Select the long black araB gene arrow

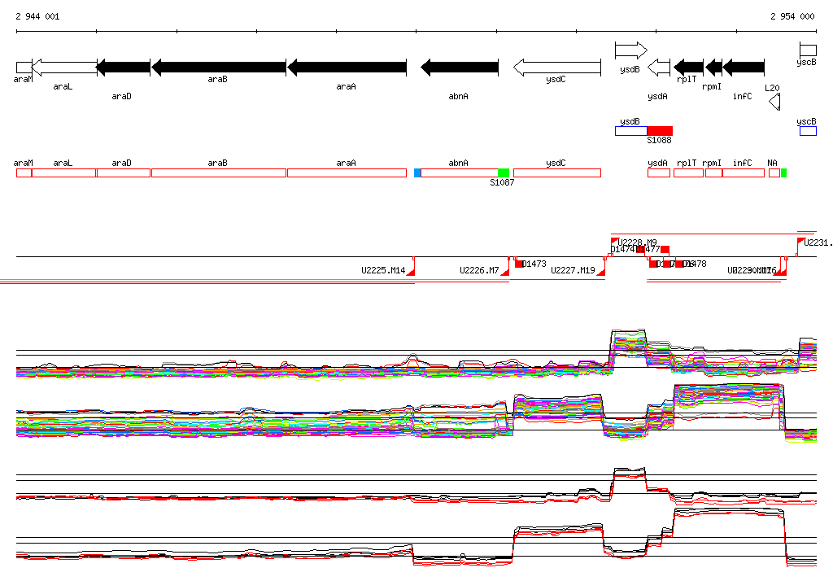(x=219, y=68)
